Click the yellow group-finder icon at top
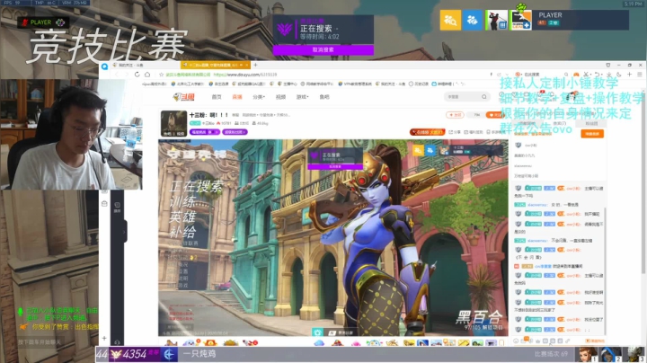647x363 pixels. [450, 20]
